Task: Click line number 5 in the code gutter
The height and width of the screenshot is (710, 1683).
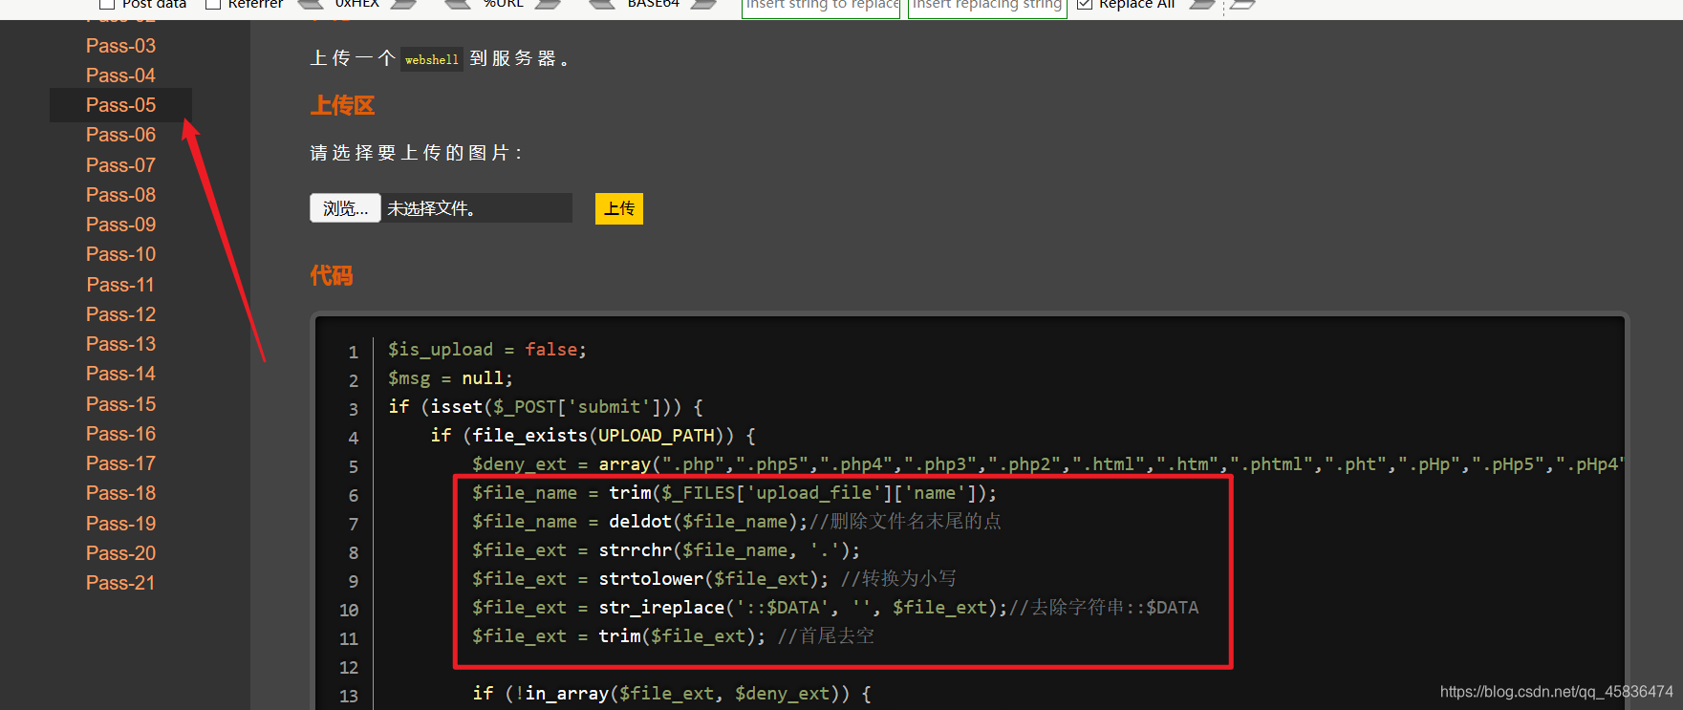Action: point(353,466)
